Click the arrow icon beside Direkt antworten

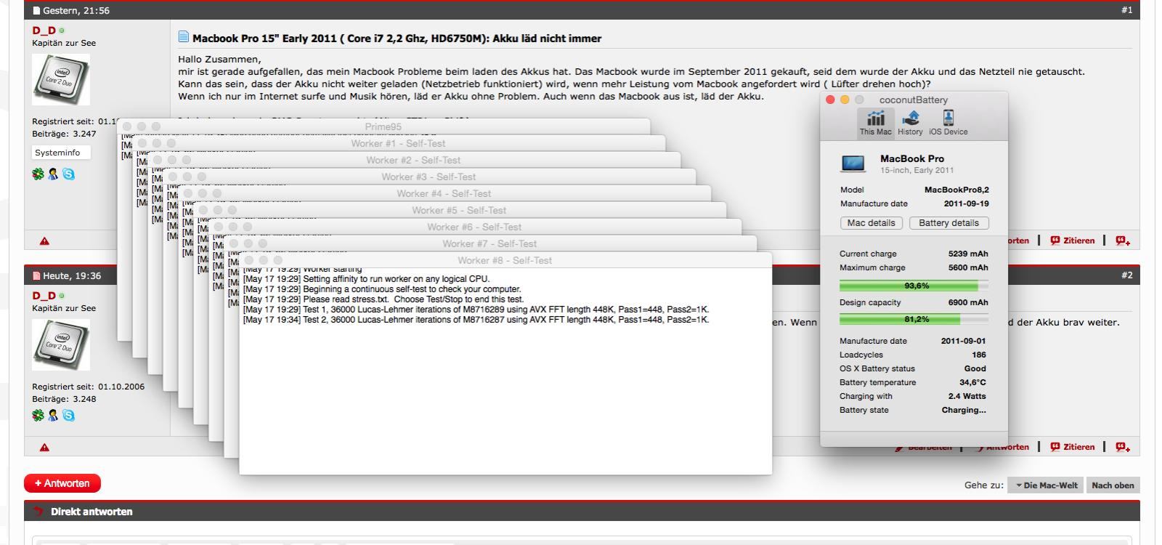38,512
